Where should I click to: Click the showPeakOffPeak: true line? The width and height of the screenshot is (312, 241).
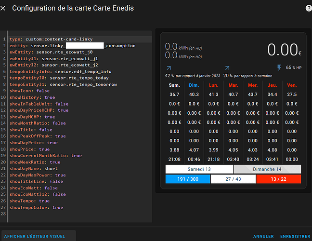tap(38, 136)
